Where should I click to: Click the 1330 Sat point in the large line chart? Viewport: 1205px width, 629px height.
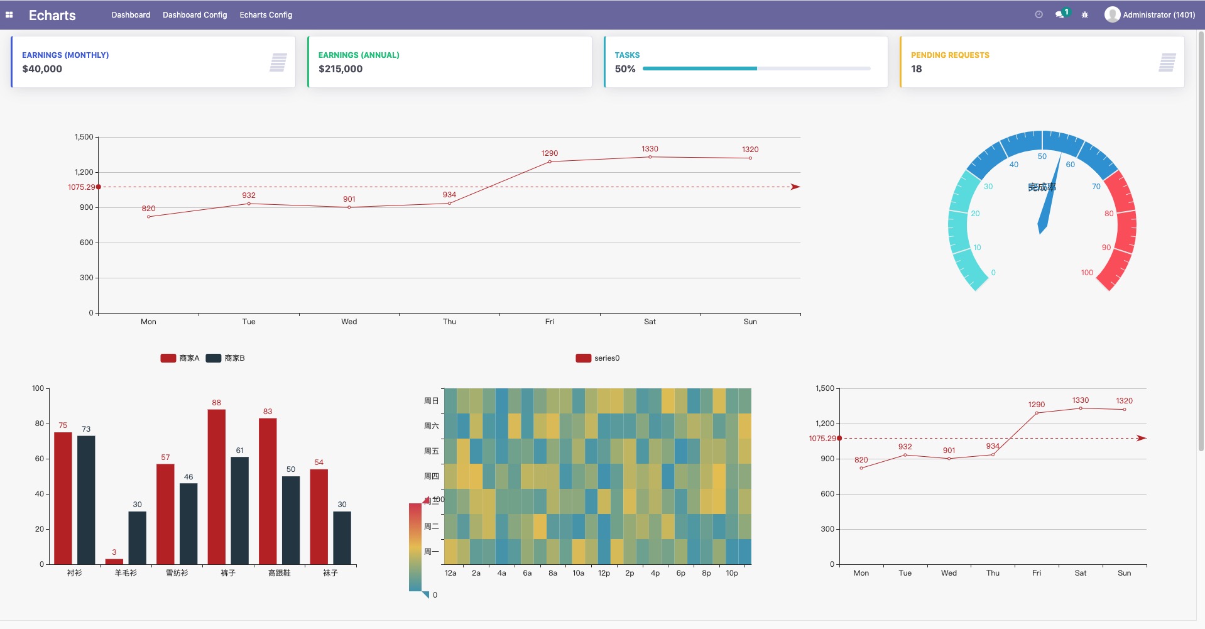coord(650,157)
